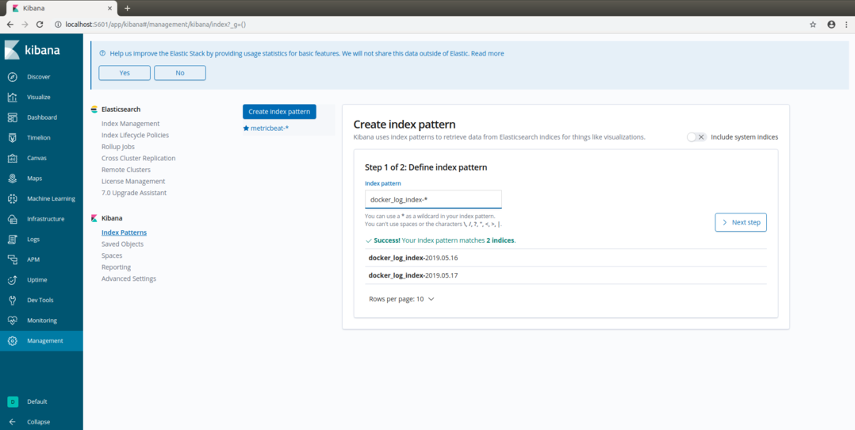This screenshot has width=855, height=430.
Task: Open Logs icon in sidebar
Action: click(12, 239)
